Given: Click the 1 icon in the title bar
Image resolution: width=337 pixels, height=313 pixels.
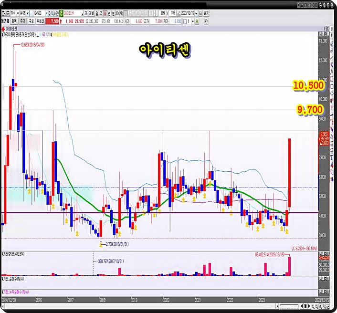Looking at the screenshot, I should pyautogui.click(x=305, y=5).
